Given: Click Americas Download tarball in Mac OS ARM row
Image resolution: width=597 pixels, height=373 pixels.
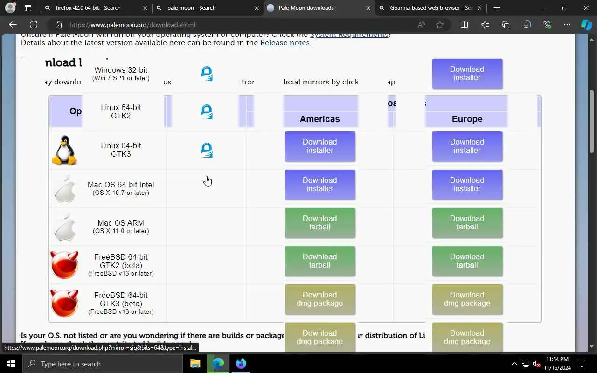Looking at the screenshot, I should tap(320, 223).
